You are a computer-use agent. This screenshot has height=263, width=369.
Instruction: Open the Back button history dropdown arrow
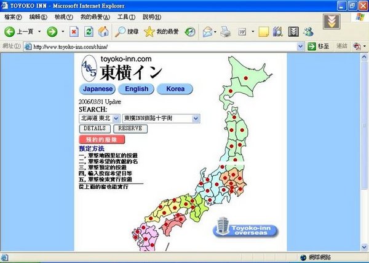tap(39, 31)
